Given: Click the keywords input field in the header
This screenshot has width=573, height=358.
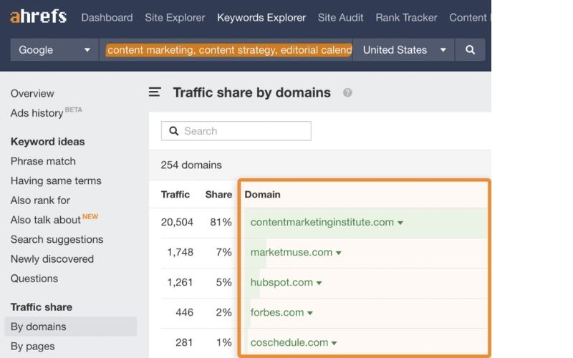Looking at the screenshot, I should (226, 49).
